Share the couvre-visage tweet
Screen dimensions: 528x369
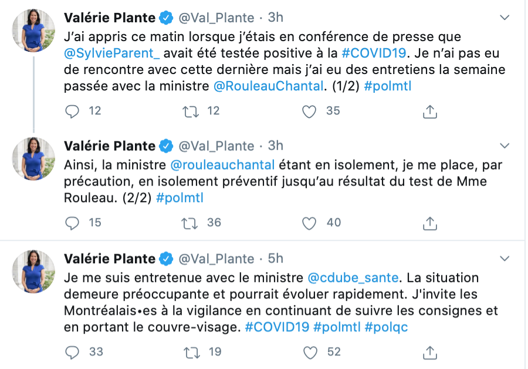click(429, 352)
